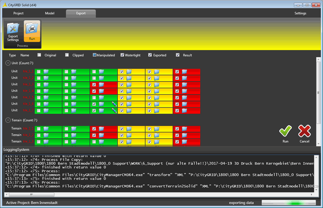Click the exporting data progress bar

tap(289, 203)
